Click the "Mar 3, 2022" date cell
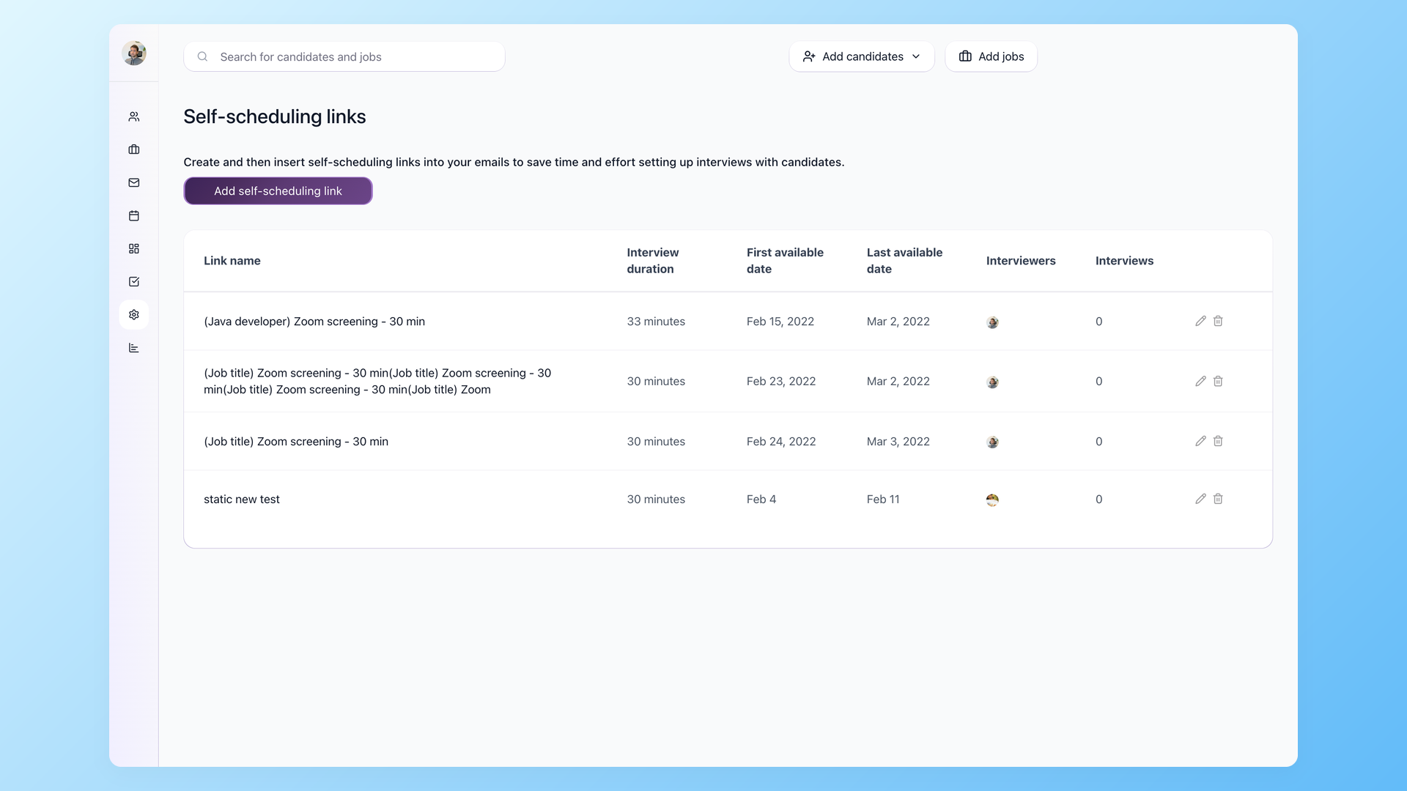Image resolution: width=1407 pixels, height=791 pixels. tap(898, 442)
